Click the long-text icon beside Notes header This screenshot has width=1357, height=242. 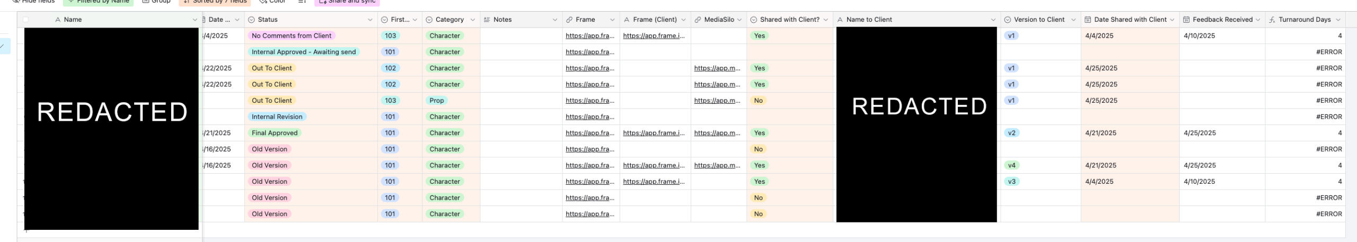click(487, 20)
